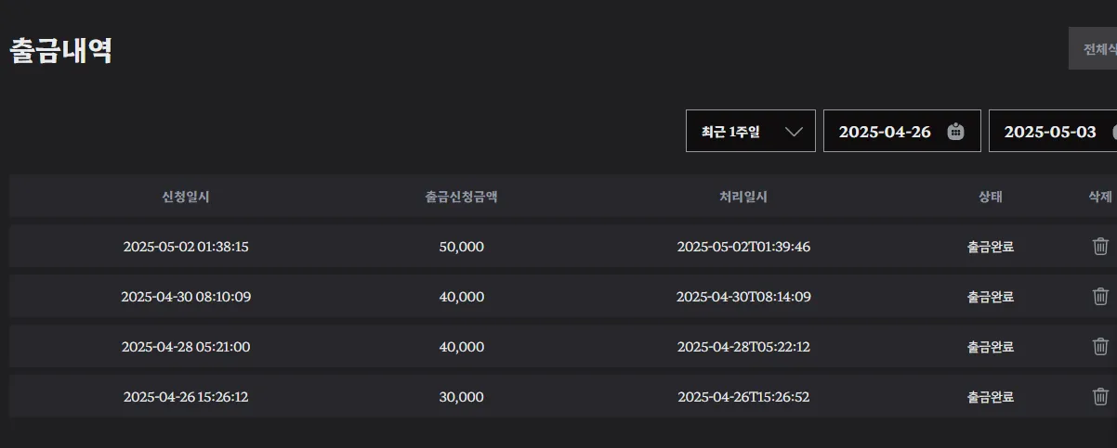Select the start date field 2025-04-26
Viewport: 1117px width, 448px height.
(x=902, y=131)
